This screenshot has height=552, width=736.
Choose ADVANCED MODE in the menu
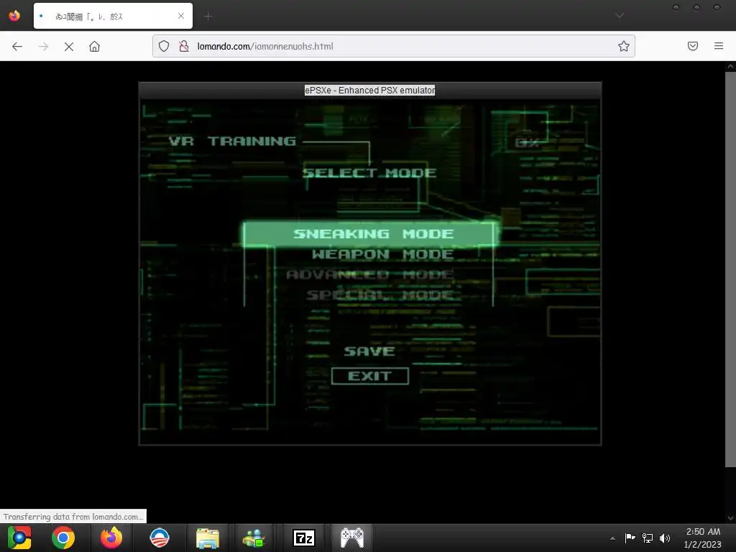click(370, 275)
